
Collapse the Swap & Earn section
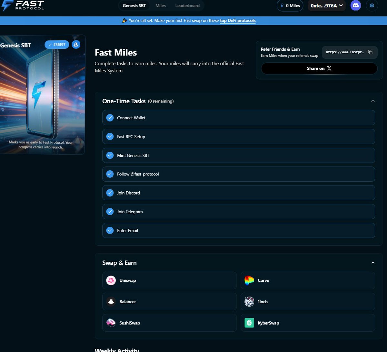coord(373,263)
